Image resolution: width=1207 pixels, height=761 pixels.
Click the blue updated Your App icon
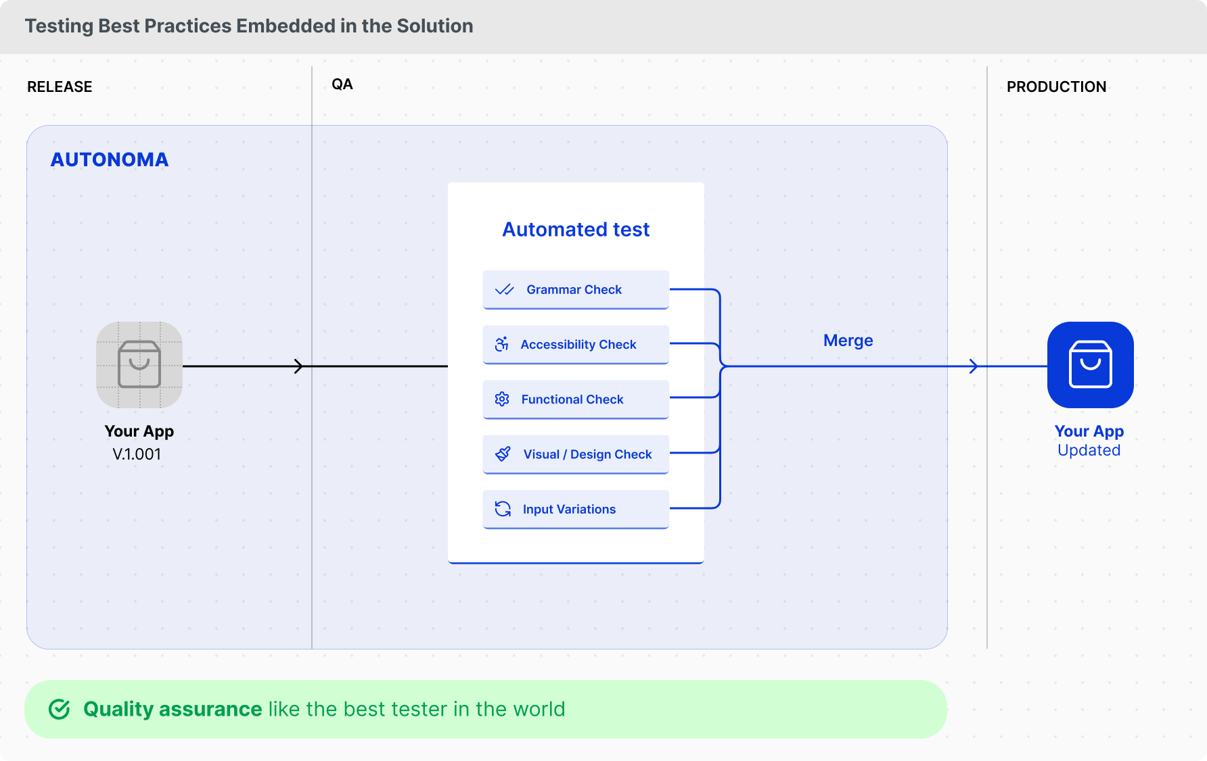(1089, 365)
